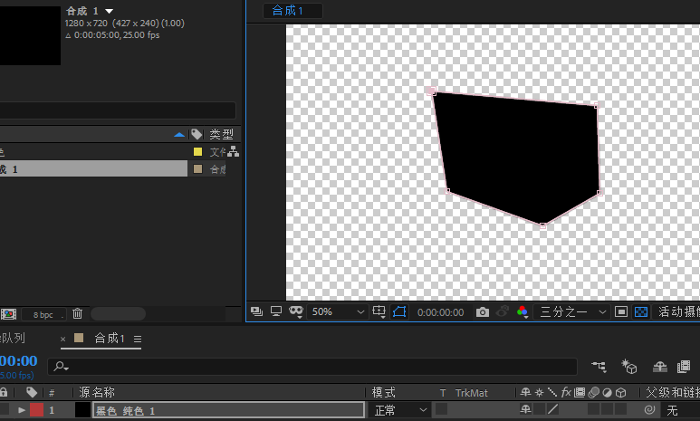Close the 合成1 timeline tab

tap(63, 339)
